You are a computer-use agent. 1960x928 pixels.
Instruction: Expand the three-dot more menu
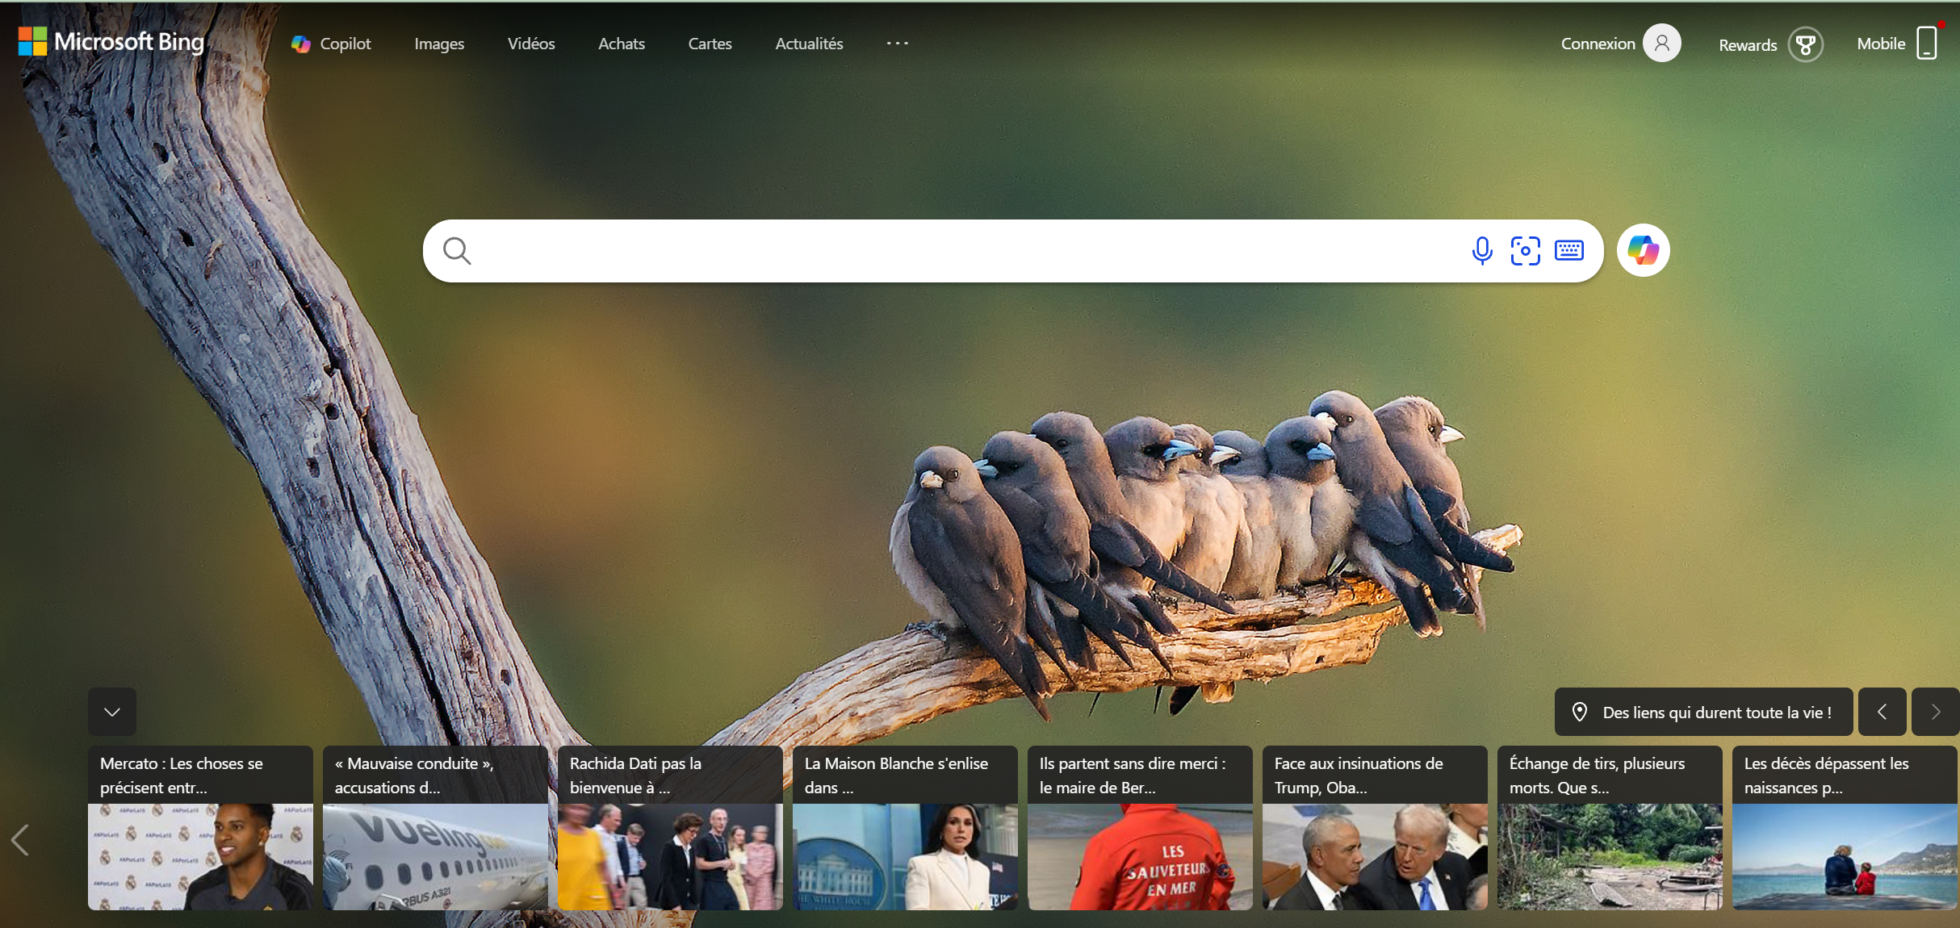pos(897,44)
